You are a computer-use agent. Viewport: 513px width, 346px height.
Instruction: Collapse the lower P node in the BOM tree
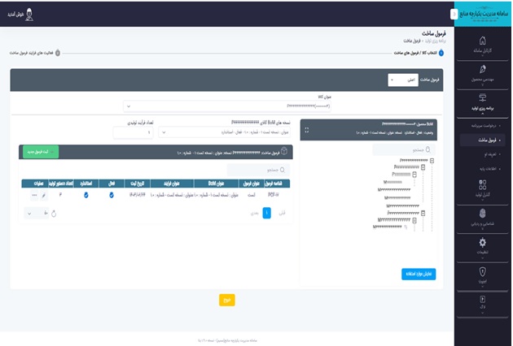(423, 213)
